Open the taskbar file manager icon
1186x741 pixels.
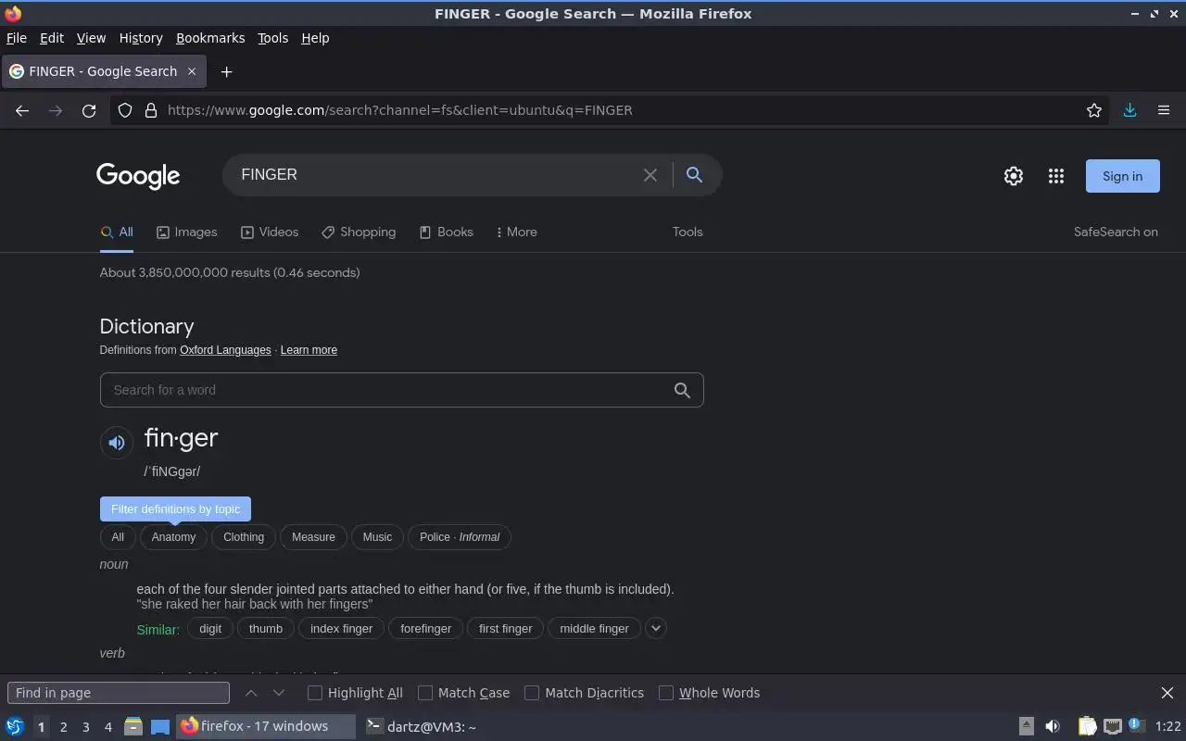[133, 726]
